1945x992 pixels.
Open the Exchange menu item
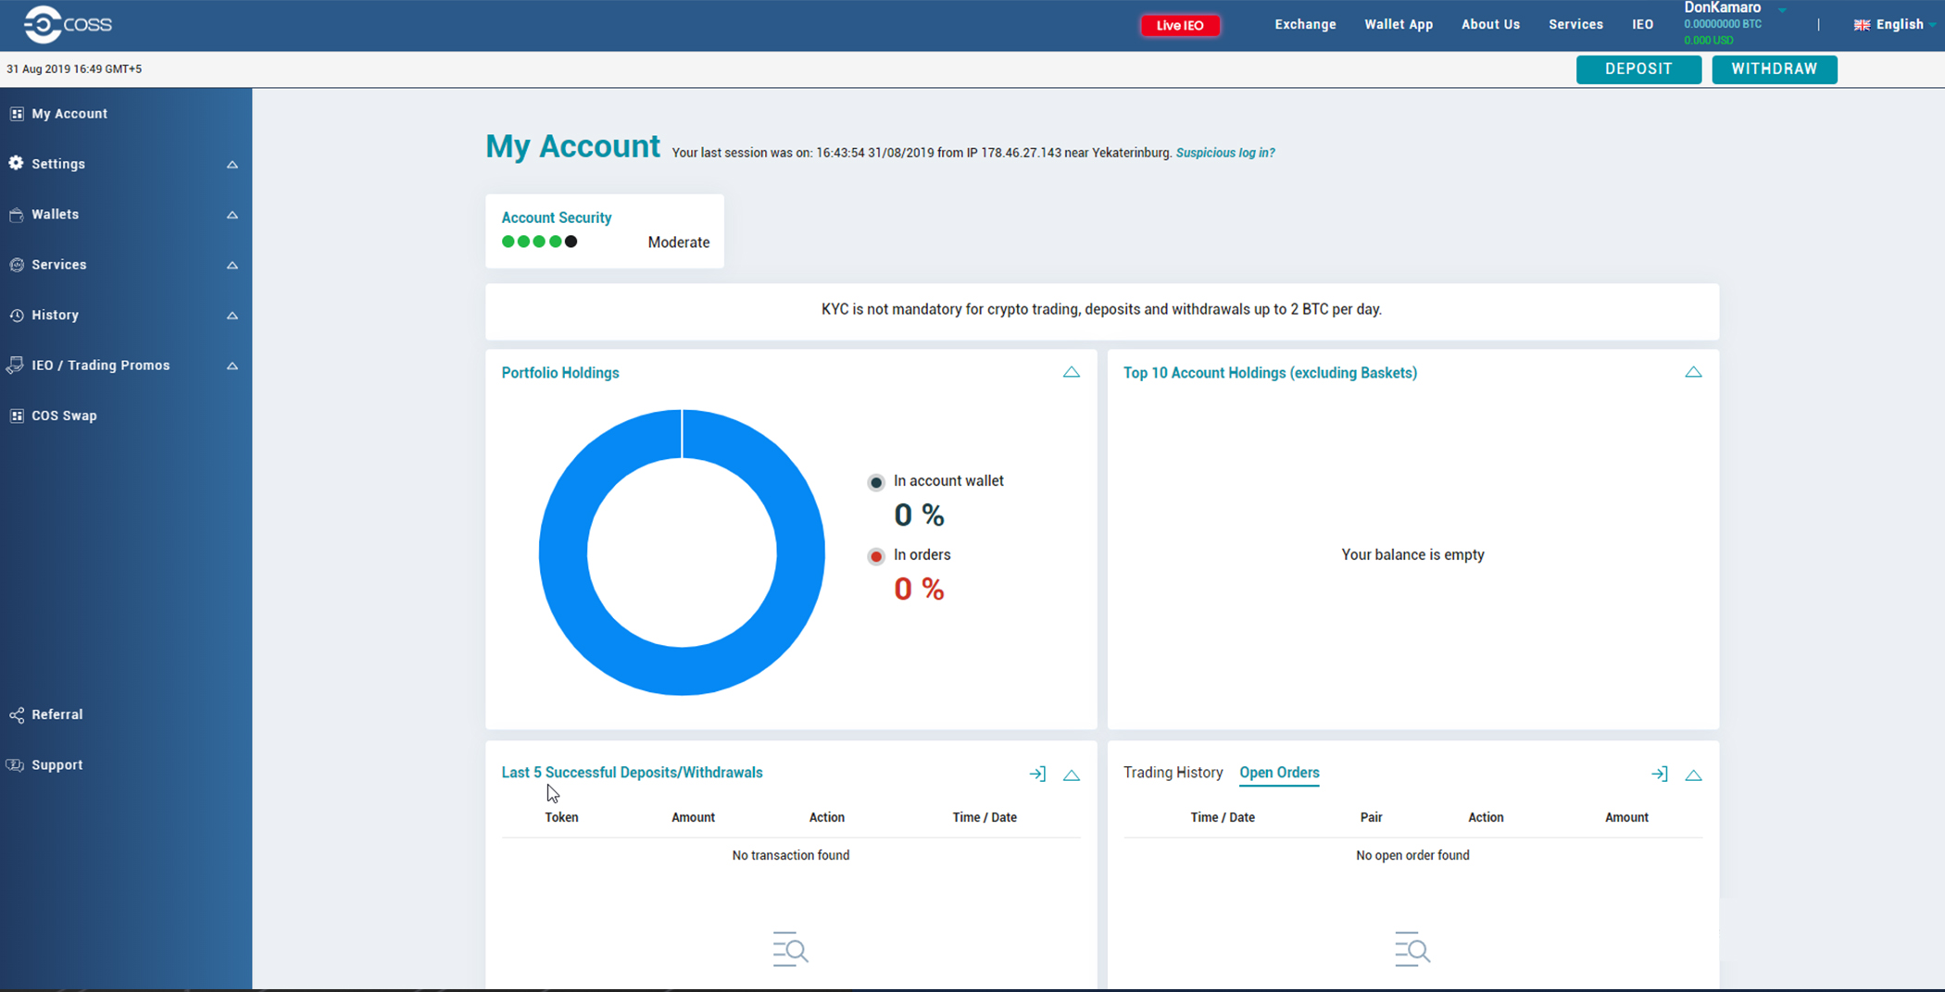[1305, 25]
